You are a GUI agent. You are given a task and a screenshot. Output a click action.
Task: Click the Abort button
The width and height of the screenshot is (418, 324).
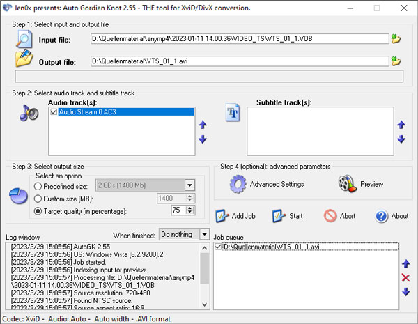coord(339,216)
